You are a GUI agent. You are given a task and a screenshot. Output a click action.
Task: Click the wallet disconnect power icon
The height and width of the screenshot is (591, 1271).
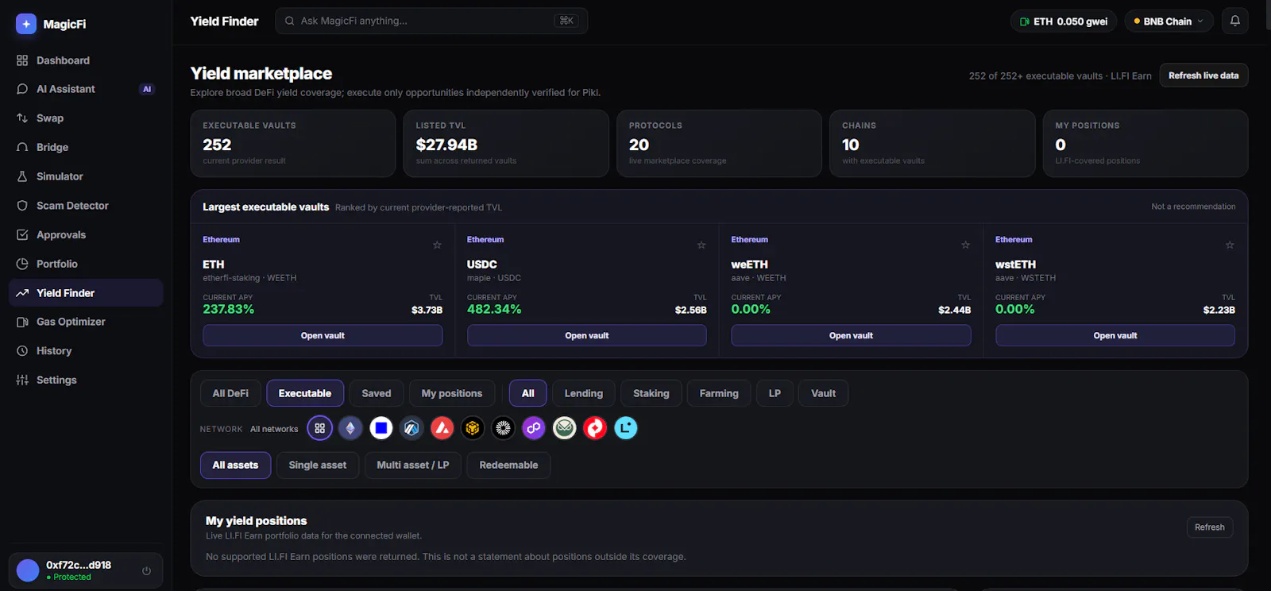146,570
